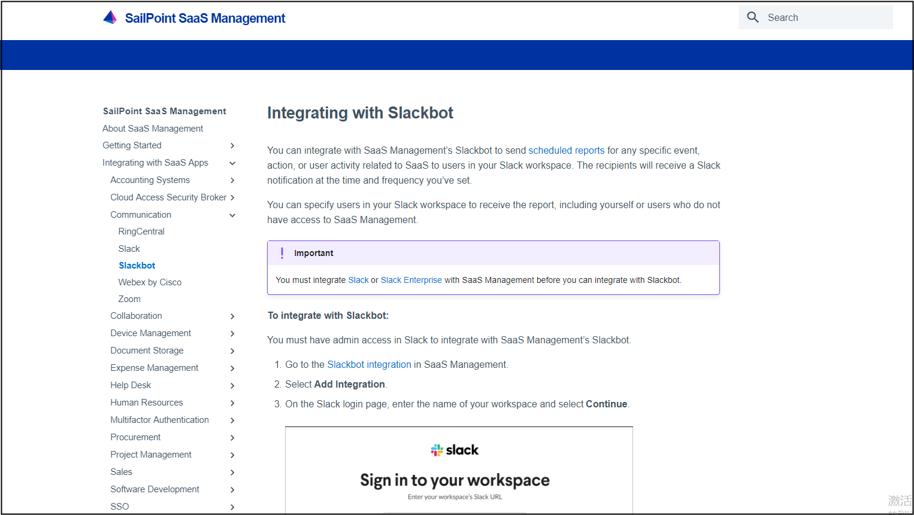Viewport: 914px width, 515px height.
Task: Click the Slack logo in the sign-in image
Action: [x=455, y=450]
